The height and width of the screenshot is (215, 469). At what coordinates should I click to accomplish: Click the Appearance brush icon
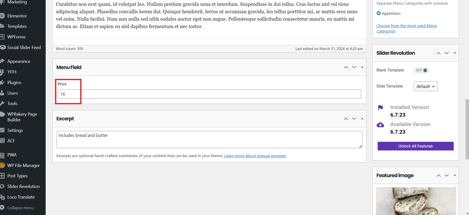pyautogui.click(x=2, y=62)
